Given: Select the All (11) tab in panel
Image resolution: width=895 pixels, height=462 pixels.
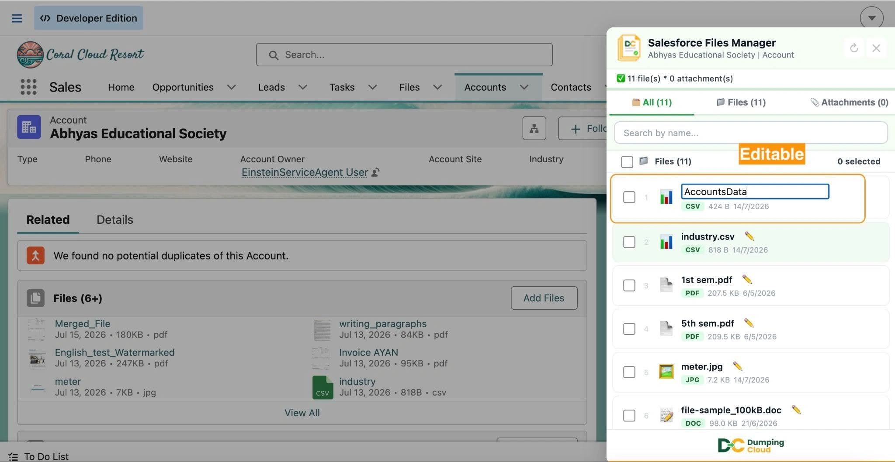Looking at the screenshot, I should [652, 102].
